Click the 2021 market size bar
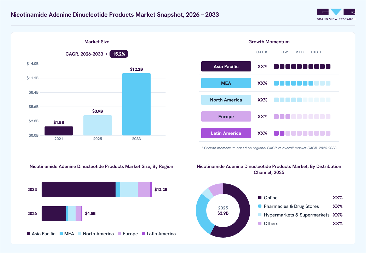Image resolution: width=366 pixels, height=253 pixels. point(59,131)
